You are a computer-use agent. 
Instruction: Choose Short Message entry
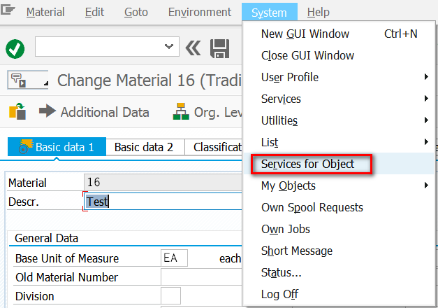[x=339, y=251]
